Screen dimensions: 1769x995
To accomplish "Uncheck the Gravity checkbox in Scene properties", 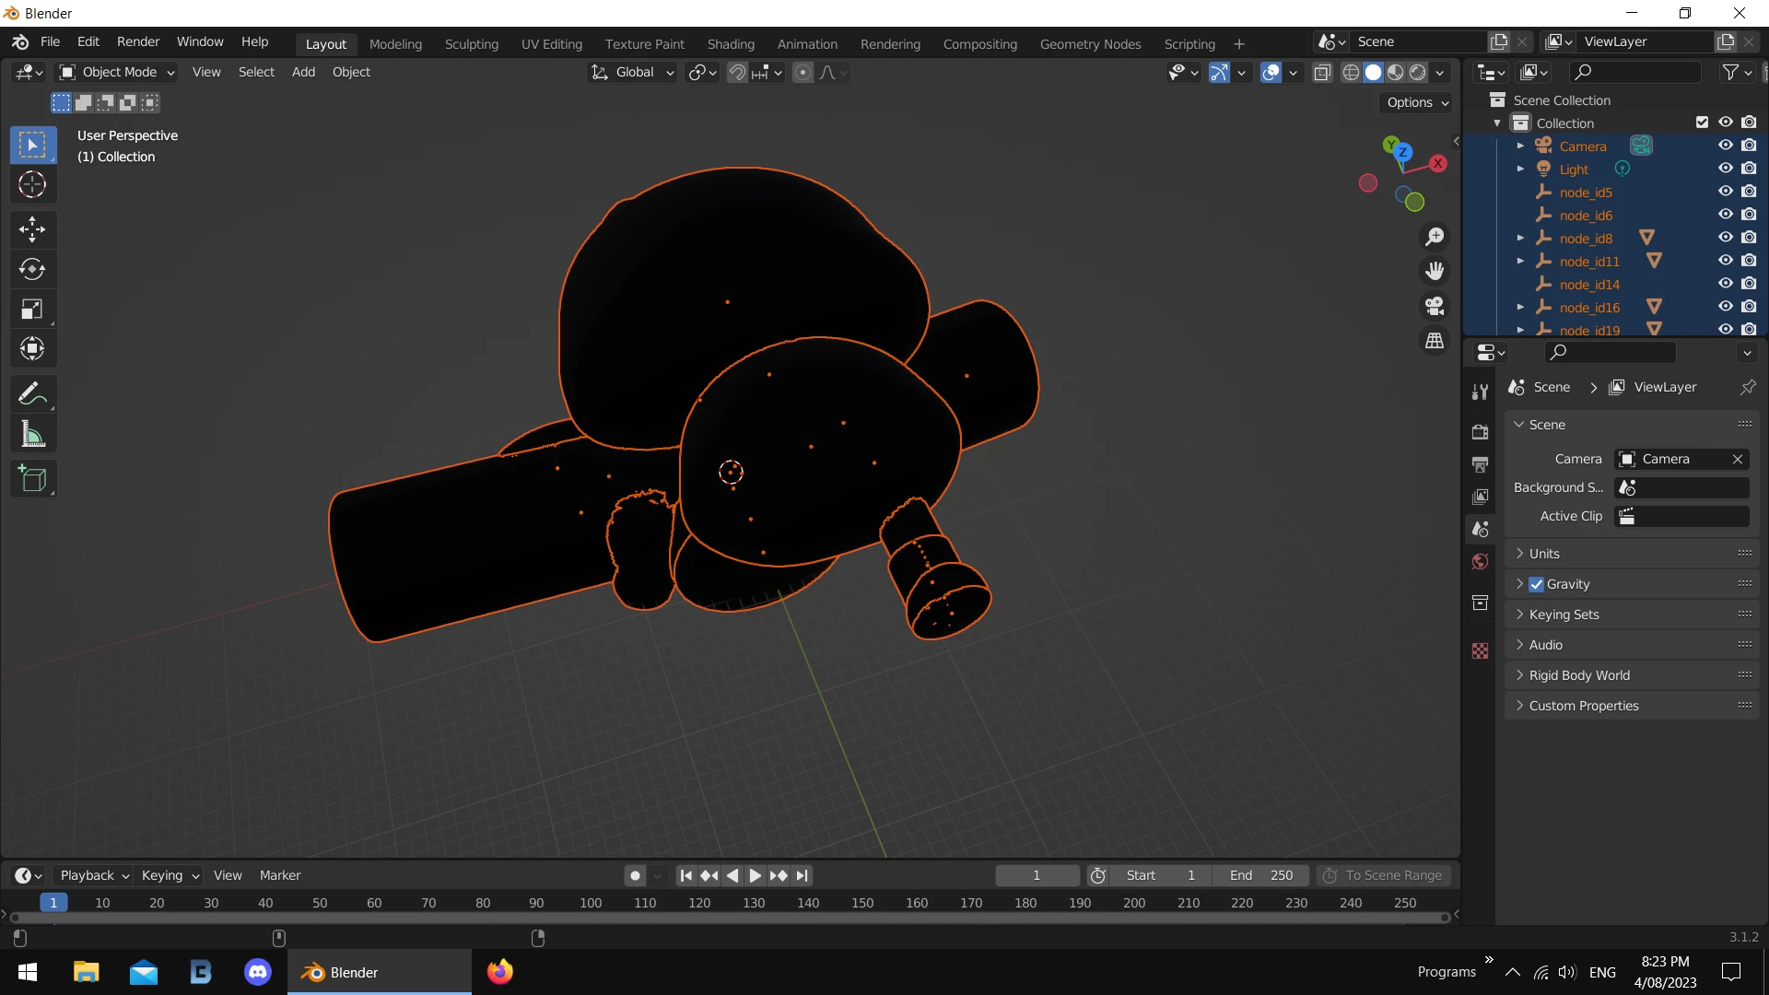I will [x=1537, y=583].
